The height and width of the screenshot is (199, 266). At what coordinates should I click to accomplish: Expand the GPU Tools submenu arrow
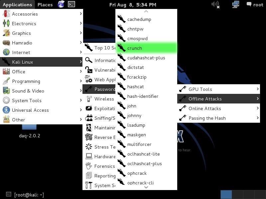tap(258, 89)
